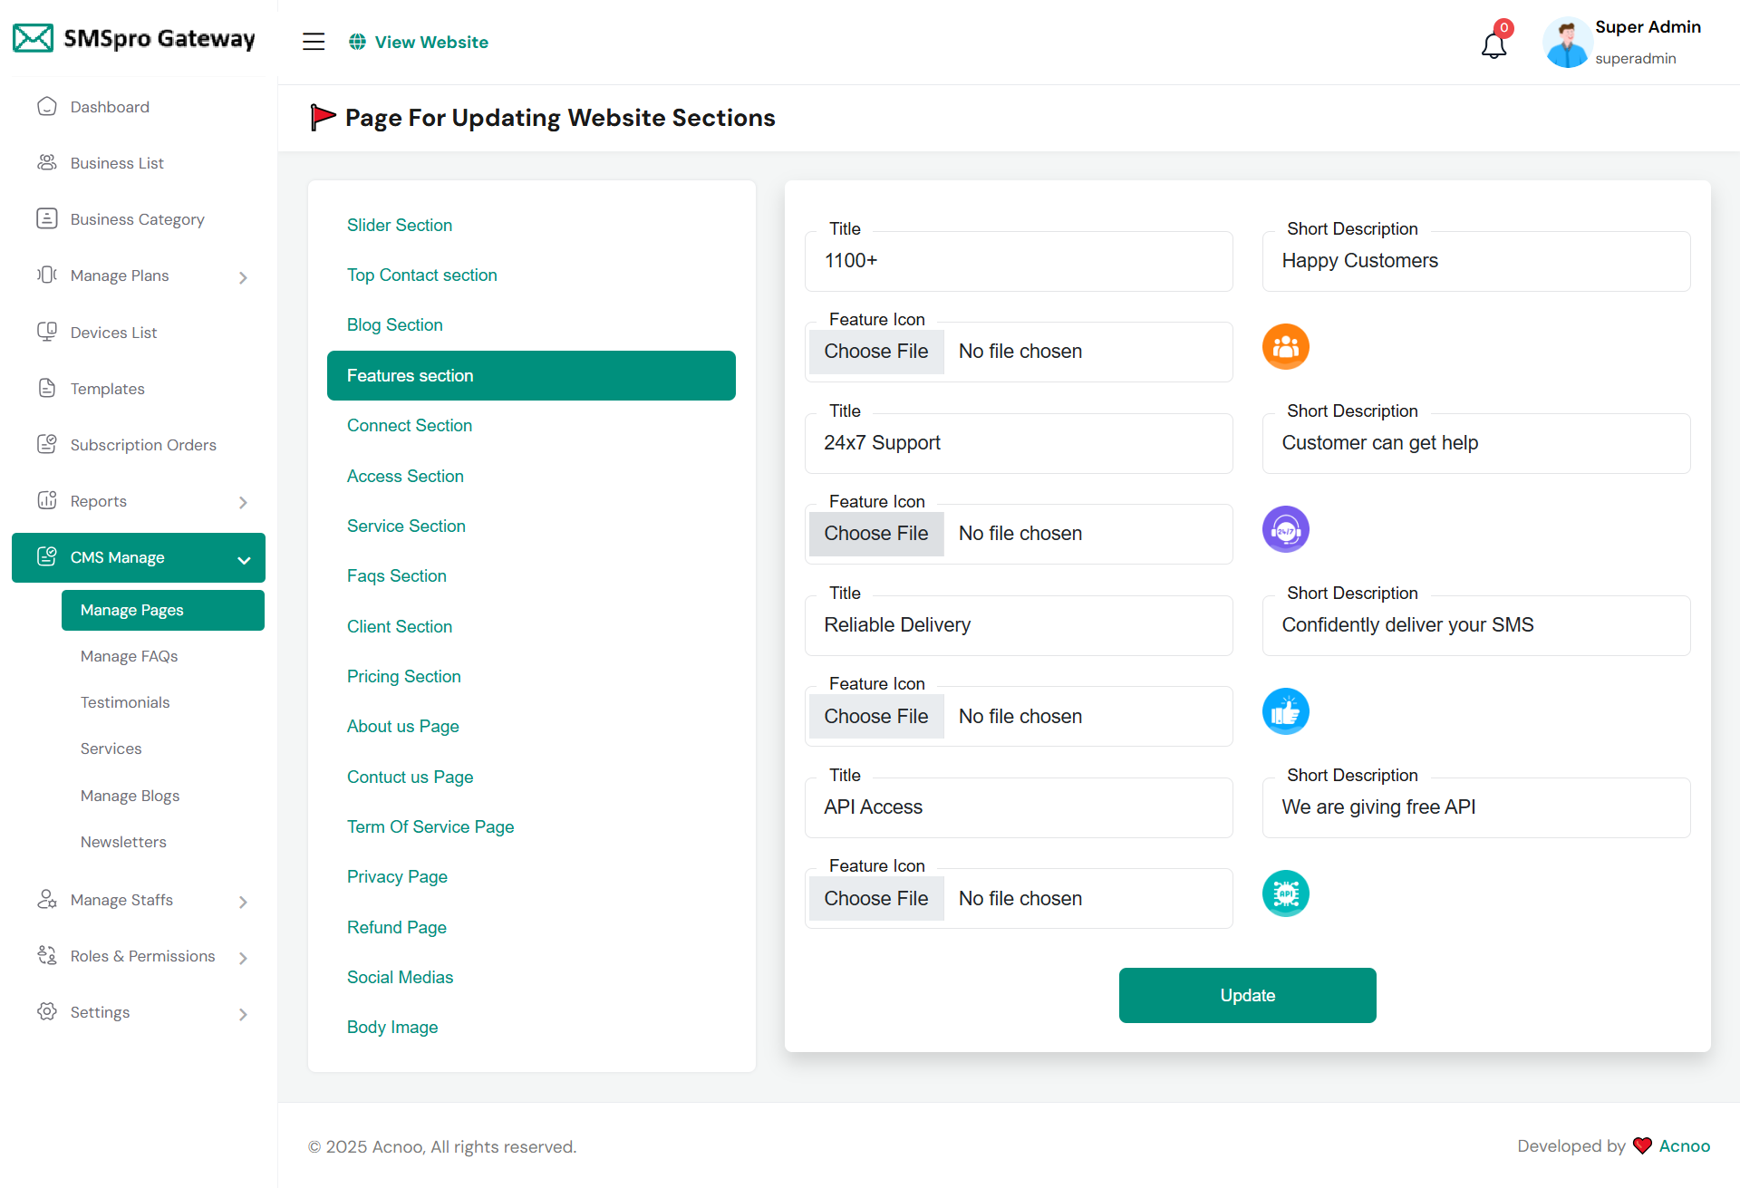Expand the Settings submenu arrow
This screenshot has height=1188, width=1740.
coord(243,1014)
